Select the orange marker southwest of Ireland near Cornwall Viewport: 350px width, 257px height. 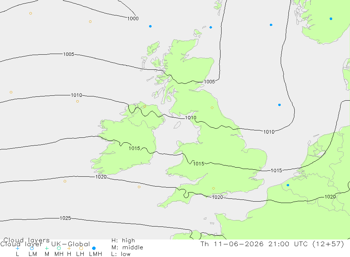coord(139,187)
